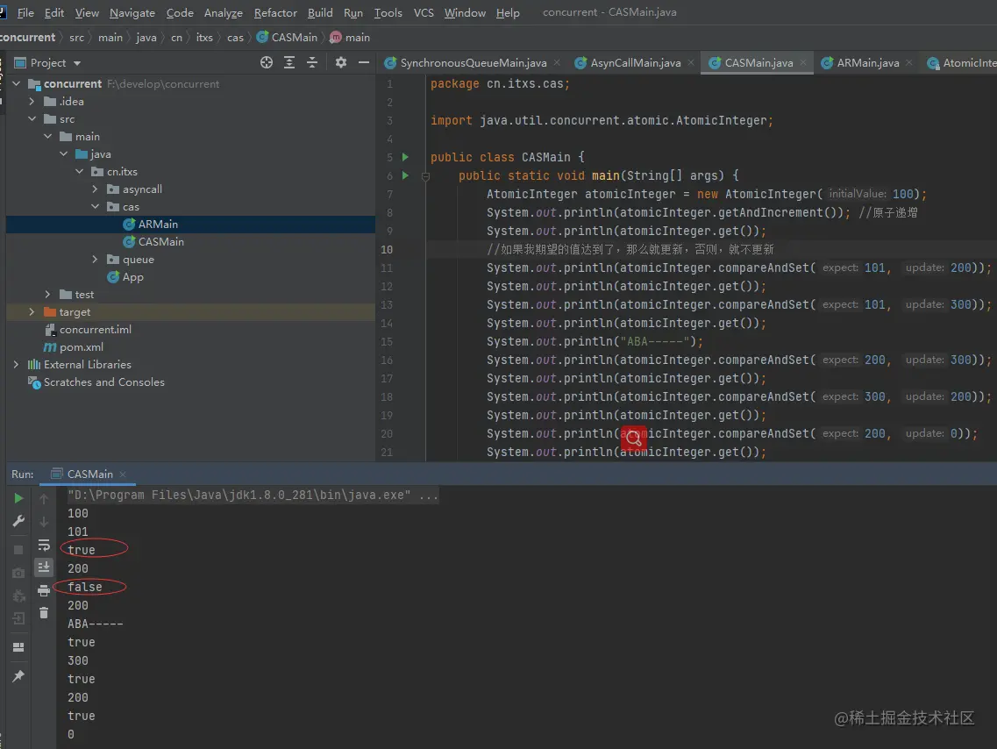Collapse the cas package
This screenshot has height=749, width=997.
95,207
